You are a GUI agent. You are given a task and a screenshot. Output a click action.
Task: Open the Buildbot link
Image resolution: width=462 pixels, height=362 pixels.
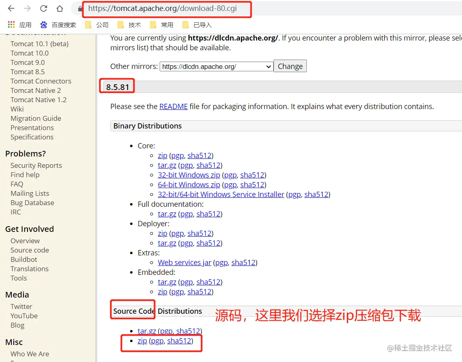click(x=24, y=260)
